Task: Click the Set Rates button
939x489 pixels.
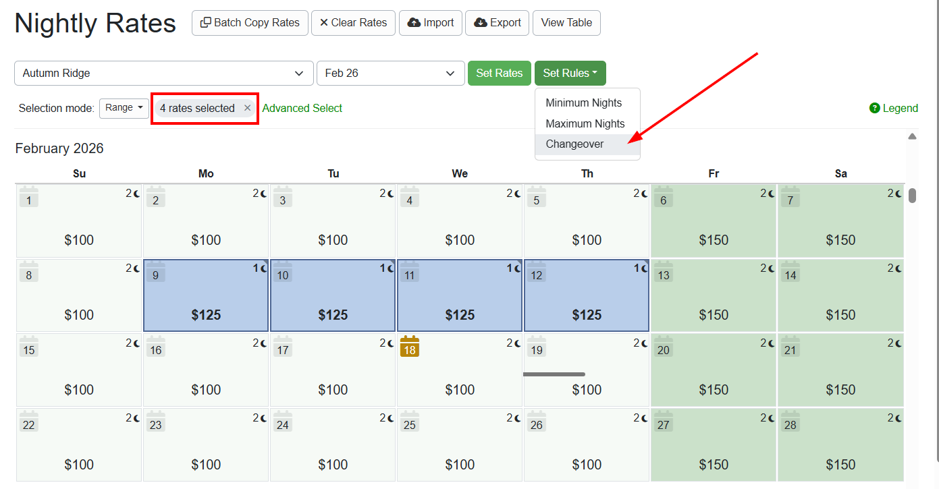Action: click(x=499, y=73)
